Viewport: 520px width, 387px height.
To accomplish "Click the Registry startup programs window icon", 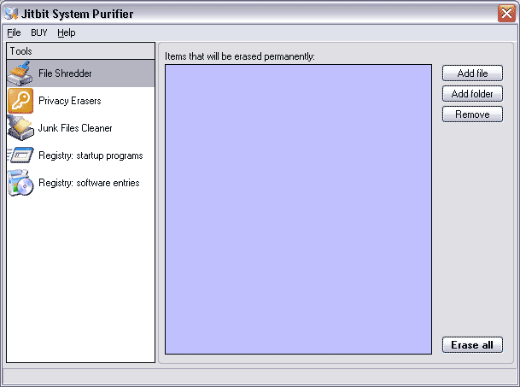I will tap(20, 155).
